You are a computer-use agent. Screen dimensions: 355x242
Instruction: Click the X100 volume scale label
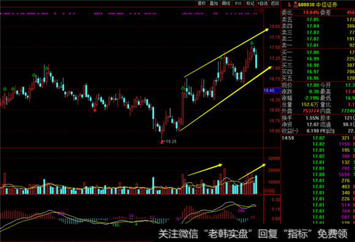(269, 191)
